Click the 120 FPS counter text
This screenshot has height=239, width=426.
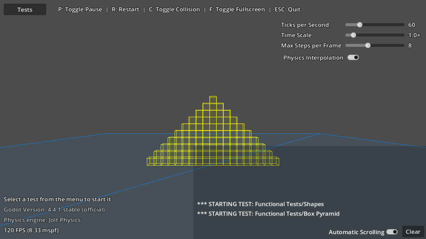tap(31, 230)
